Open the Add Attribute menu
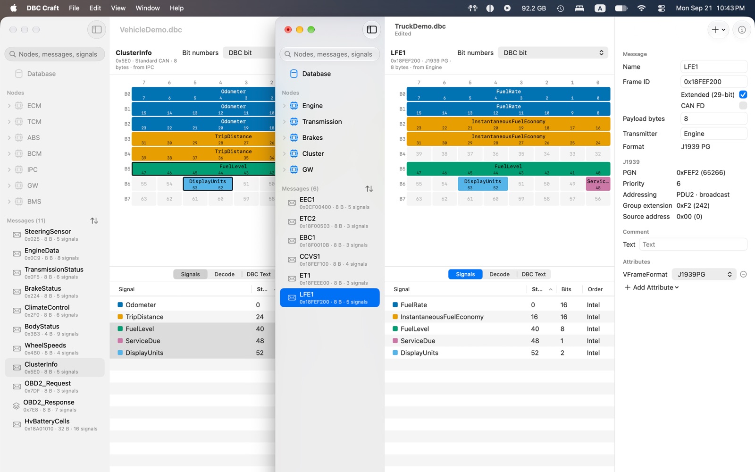Screen dimensions: 755x472 pos(651,287)
